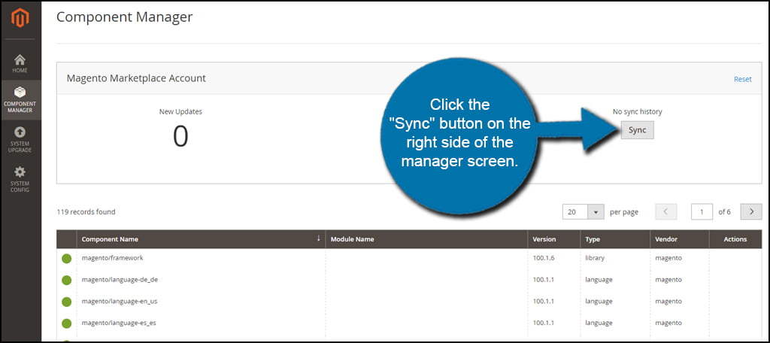Click the green status dot for magento/language-en_us
770x343 pixels.
67,302
